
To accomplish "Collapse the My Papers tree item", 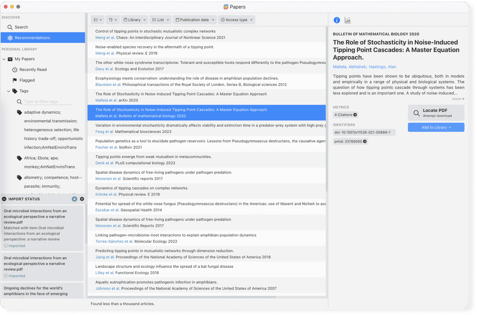I will (4, 59).
